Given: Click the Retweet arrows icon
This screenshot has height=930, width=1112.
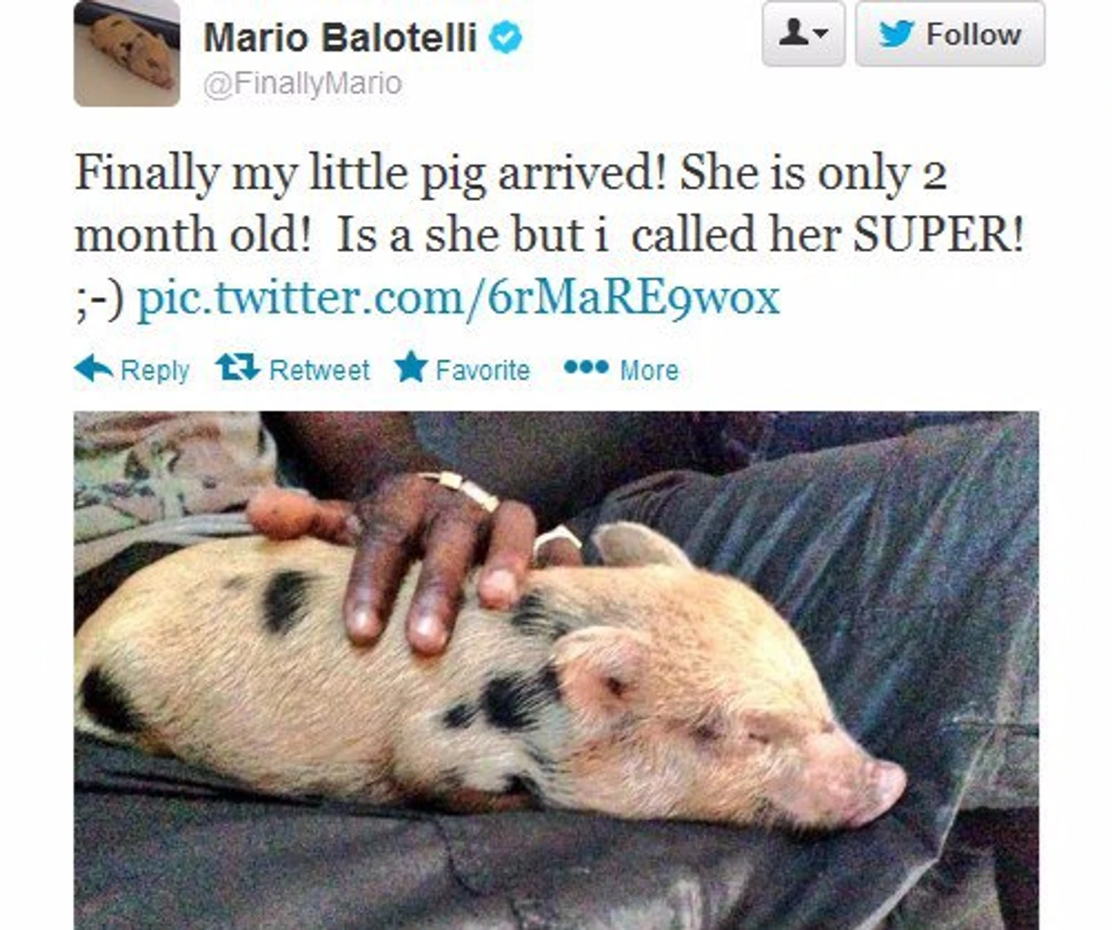Looking at the screenshot, I should 238,367.
